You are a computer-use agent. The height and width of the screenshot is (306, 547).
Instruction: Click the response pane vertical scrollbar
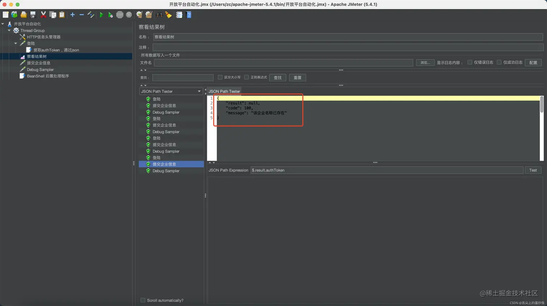[x=542, y=104]
